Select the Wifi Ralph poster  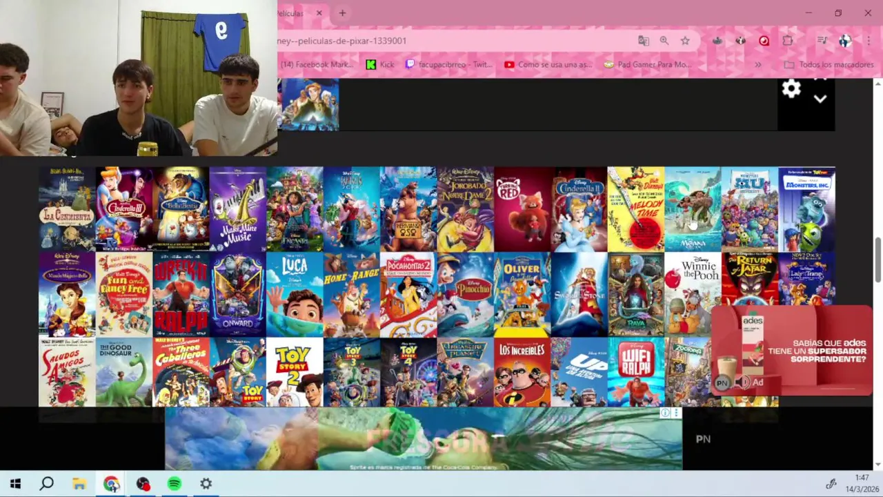pos(636,372)
